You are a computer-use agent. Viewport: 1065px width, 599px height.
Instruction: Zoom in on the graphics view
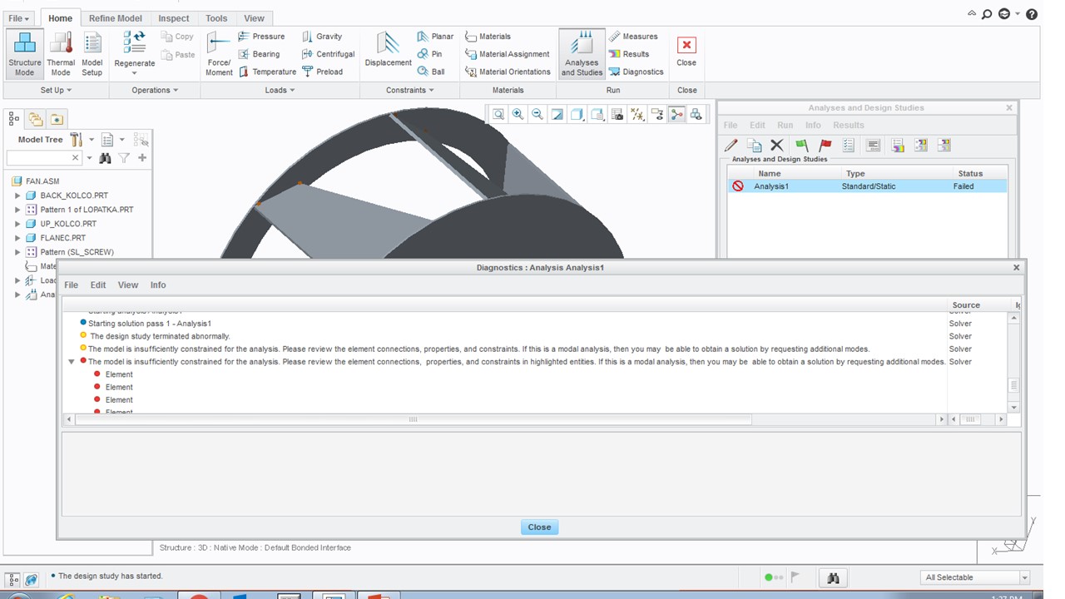pos(518,115)
